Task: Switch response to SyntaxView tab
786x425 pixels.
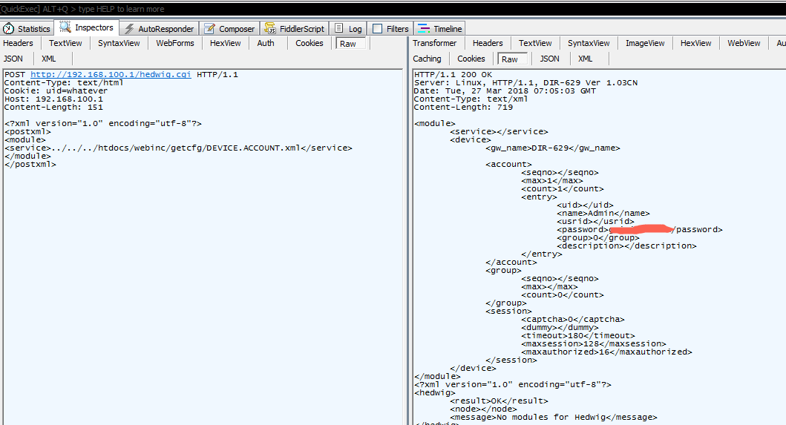Action: pos(589,43)
